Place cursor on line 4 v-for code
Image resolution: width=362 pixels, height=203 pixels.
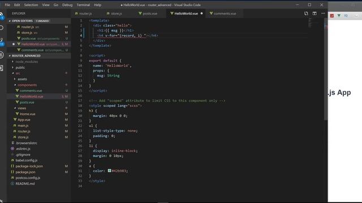pos(127,36)
